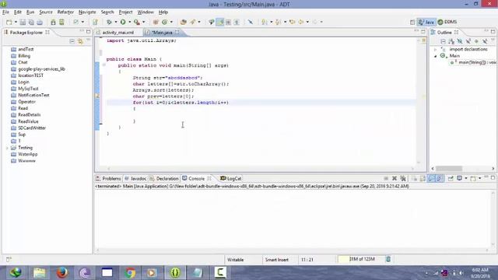
Task: Click the Open Type toolbar icon
Action: pos(184,22)
